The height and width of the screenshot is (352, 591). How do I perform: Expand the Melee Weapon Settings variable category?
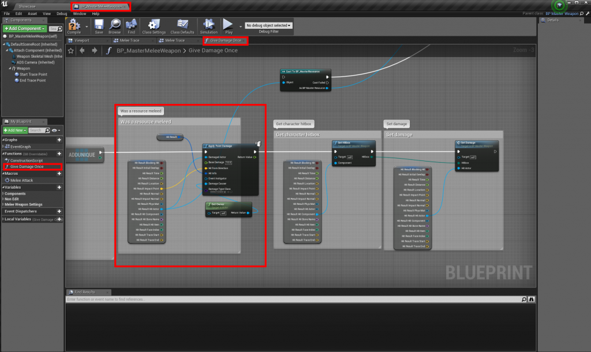click(3, 205)
